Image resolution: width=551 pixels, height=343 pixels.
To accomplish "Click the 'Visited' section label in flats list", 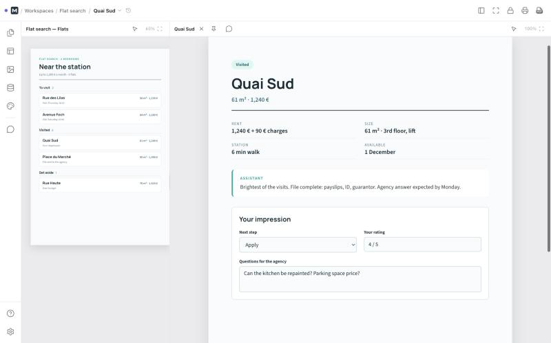I will coord(44,130).
